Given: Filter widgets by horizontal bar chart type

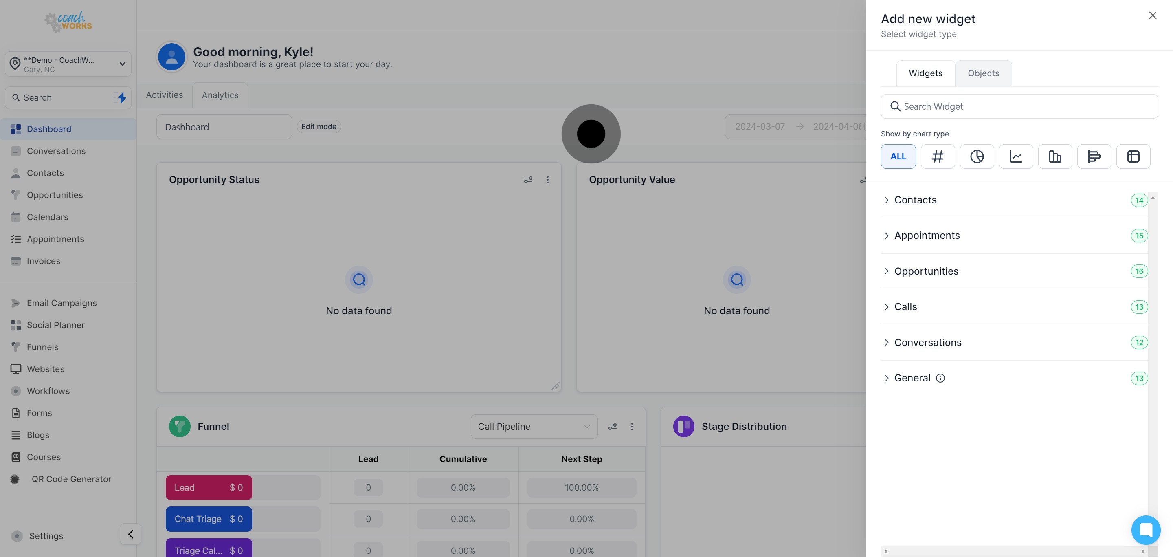Looking at the screenshot, I should tap(1094, 156).
